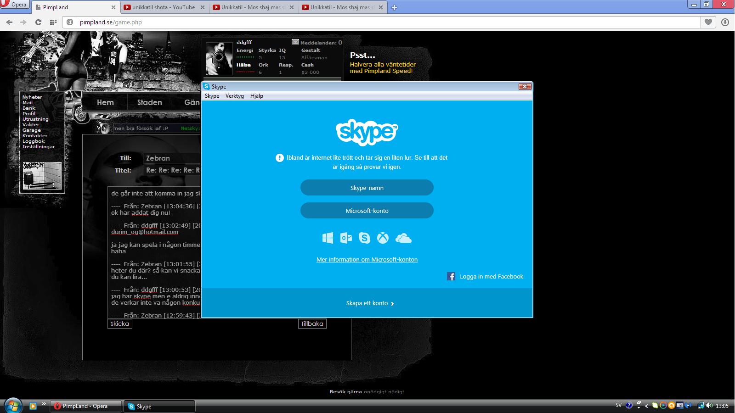Screen dimensions: 735x413
Task: Click the Windows logo icon in Skype
Action: (x=328, y=238)
